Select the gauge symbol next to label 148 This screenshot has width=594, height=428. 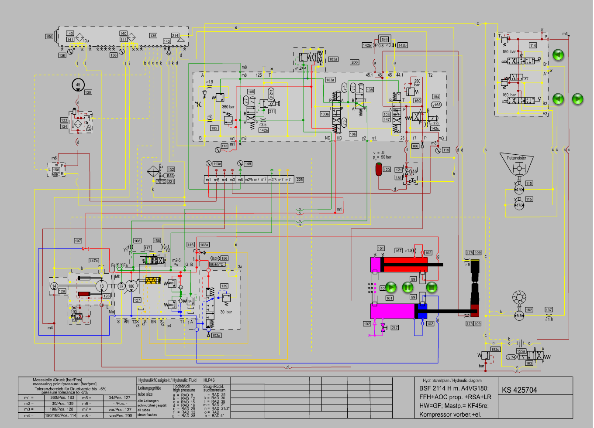240,163
